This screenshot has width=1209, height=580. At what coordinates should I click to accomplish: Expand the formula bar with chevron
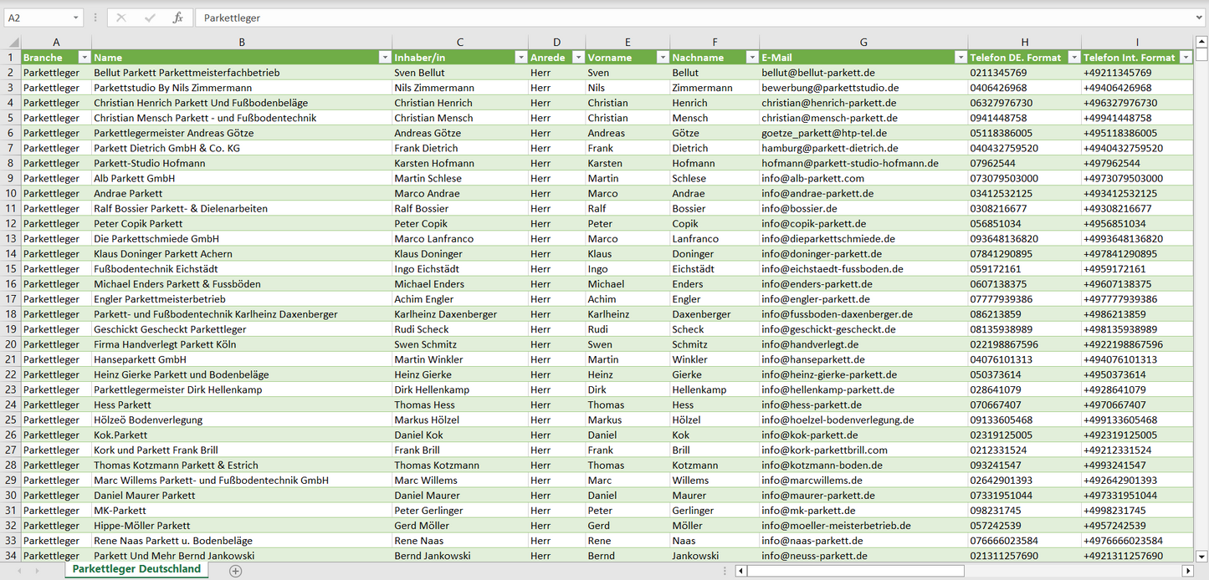1200,18
